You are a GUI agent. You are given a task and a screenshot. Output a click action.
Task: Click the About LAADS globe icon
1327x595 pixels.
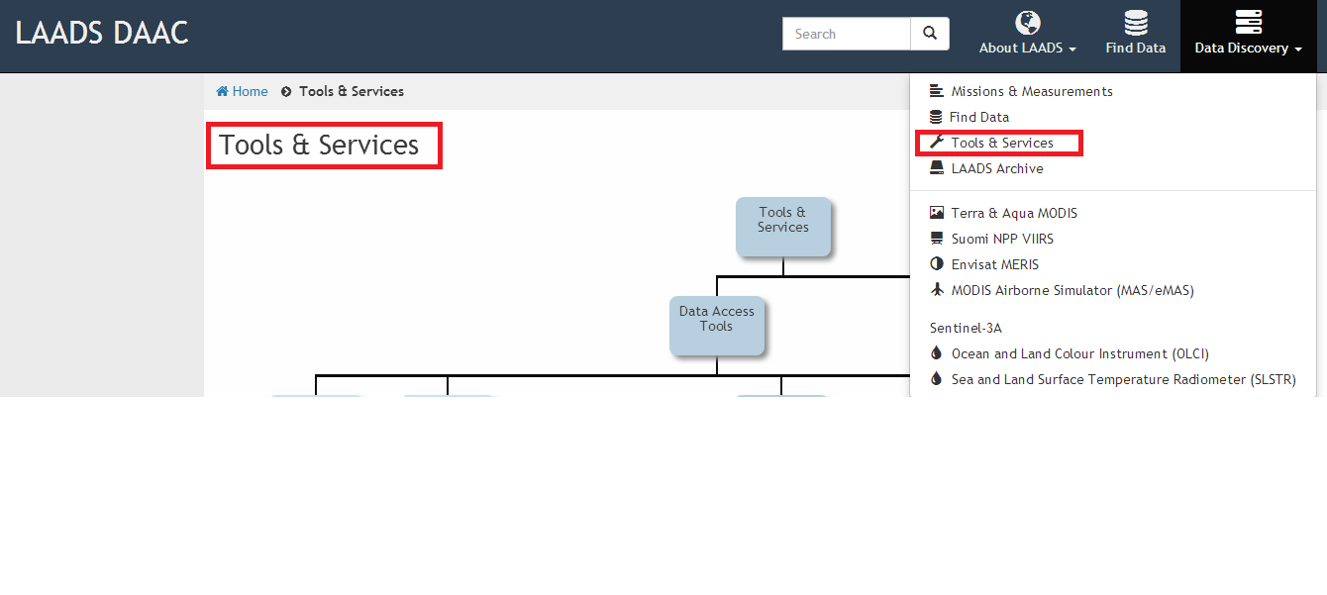[1028, 22]
